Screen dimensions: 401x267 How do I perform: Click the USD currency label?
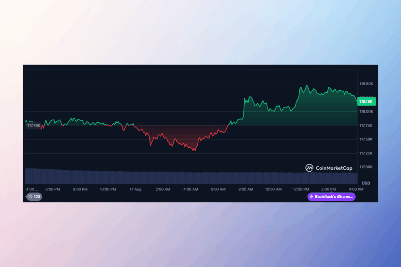366,183
